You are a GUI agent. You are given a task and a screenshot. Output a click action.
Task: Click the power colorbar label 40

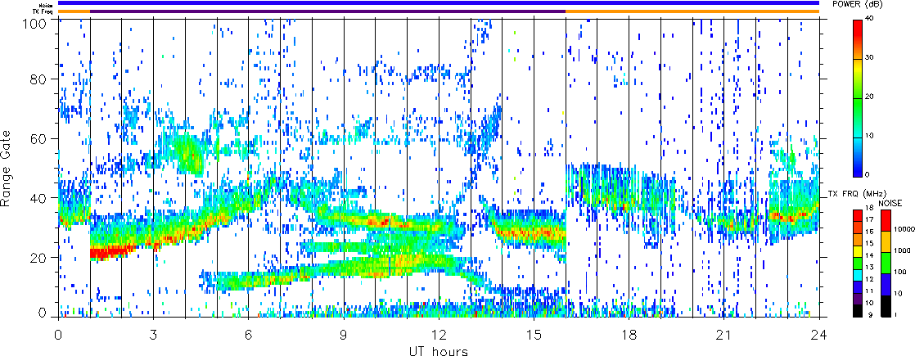pyautogui.click(x=870, y=20)
